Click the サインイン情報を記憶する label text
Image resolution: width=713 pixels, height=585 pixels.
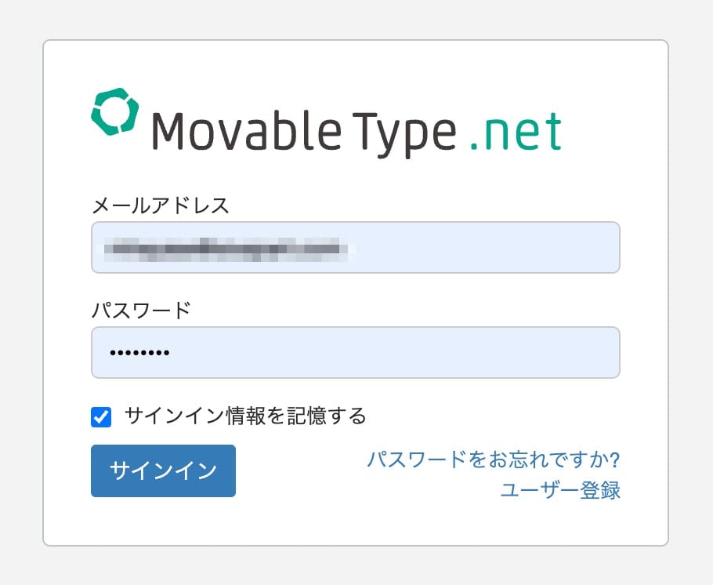[x=245, y=416]
